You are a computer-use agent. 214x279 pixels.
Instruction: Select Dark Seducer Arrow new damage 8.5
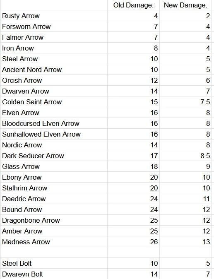click(185, 156)
